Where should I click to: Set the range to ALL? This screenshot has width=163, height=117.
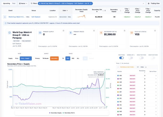click(78, 58)
